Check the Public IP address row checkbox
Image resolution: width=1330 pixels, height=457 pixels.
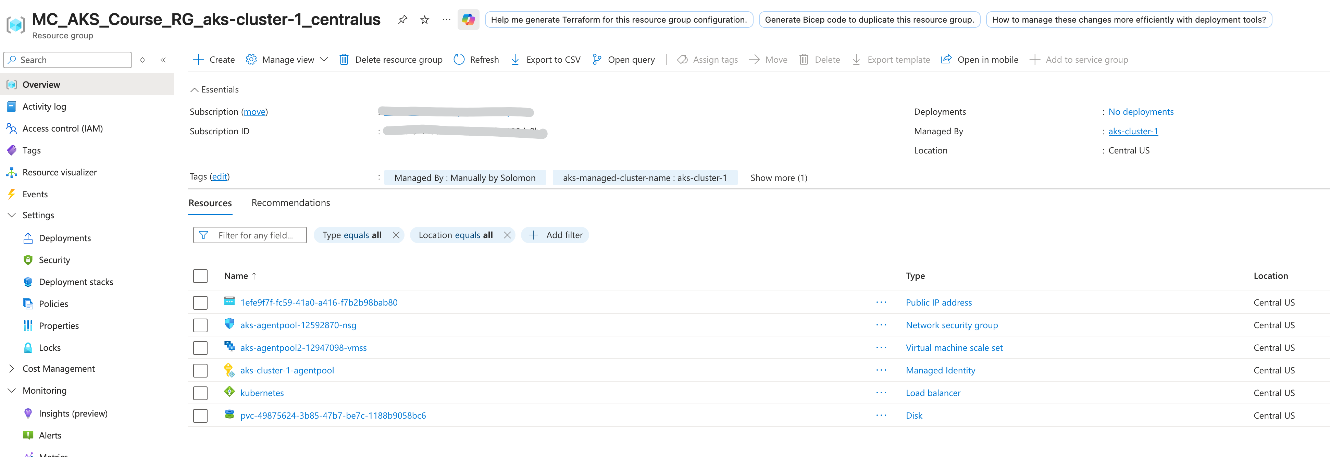[x=200, y=302]
